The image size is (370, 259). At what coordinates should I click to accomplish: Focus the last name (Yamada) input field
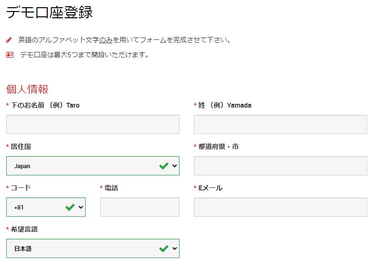[x=281, y=124]
